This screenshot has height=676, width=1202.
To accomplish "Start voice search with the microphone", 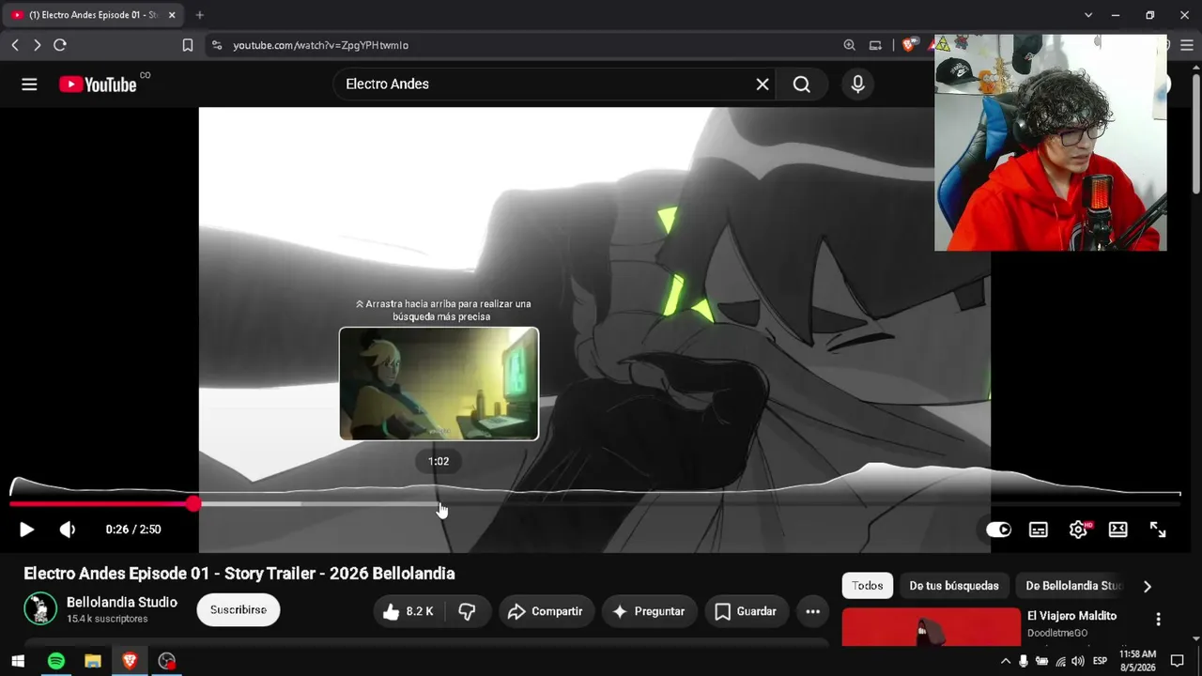I will pos(857,84).
